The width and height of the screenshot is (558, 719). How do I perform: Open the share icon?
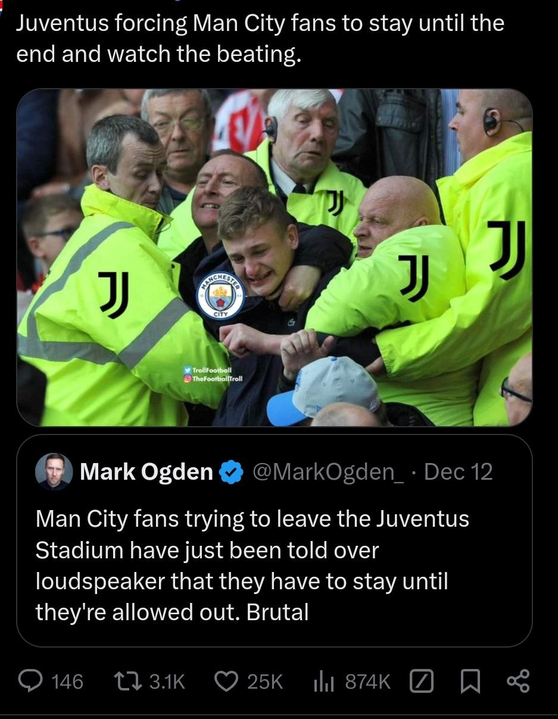pos(517,682)
